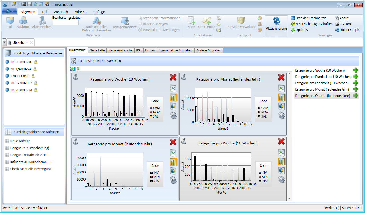Viewport: 365px width, 213px height.
Task: Open Liste der Krankheiten
Action: [311, 18]
